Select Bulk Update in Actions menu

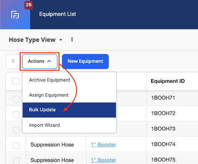tap(69, 110)
